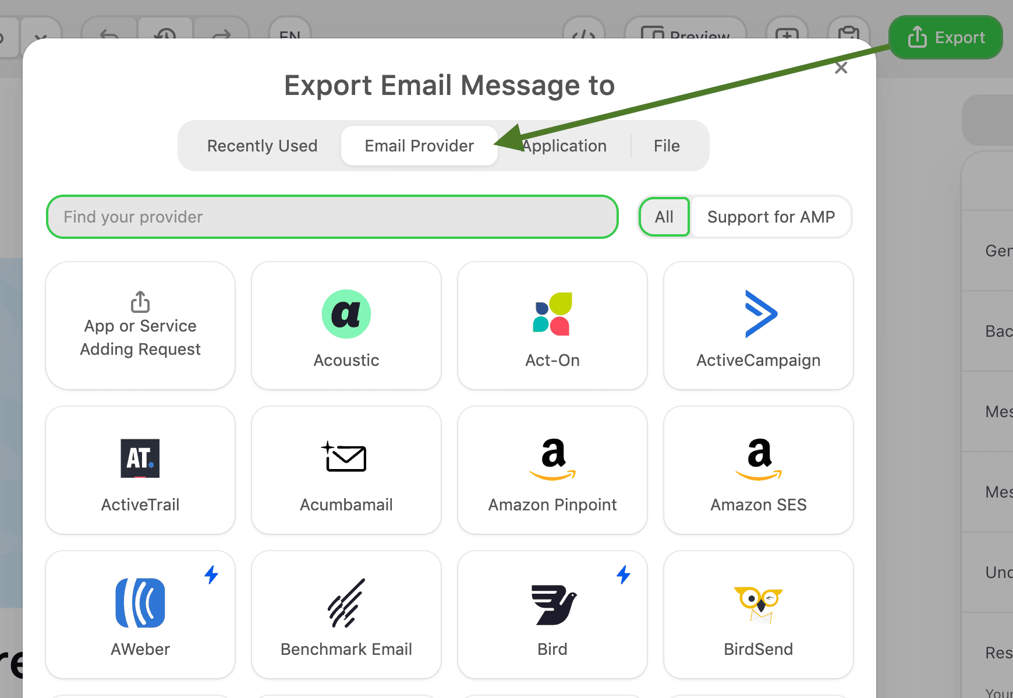Open App or Service Adding Request card

coord(140,325)
